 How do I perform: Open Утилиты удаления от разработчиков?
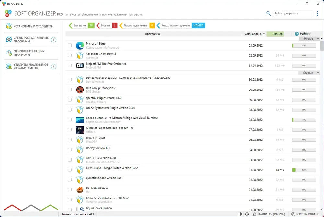click(x=31, y=66)
